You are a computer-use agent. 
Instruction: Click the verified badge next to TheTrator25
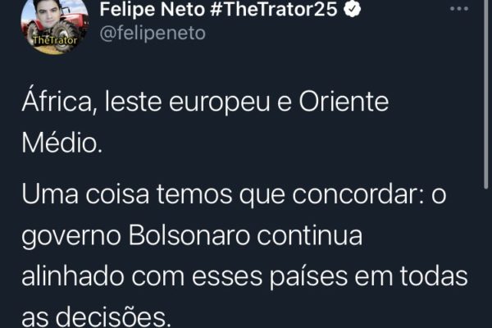pyautogui.click(x=352, y=9)
